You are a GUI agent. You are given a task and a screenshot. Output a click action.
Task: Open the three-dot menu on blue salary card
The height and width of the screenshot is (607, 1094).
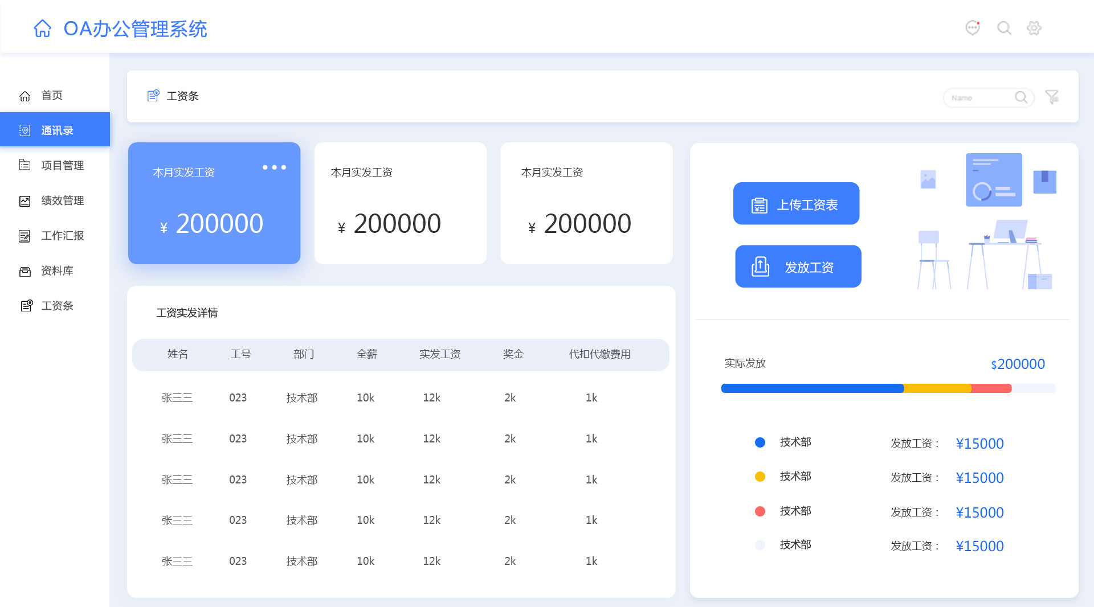pos(274,167)
